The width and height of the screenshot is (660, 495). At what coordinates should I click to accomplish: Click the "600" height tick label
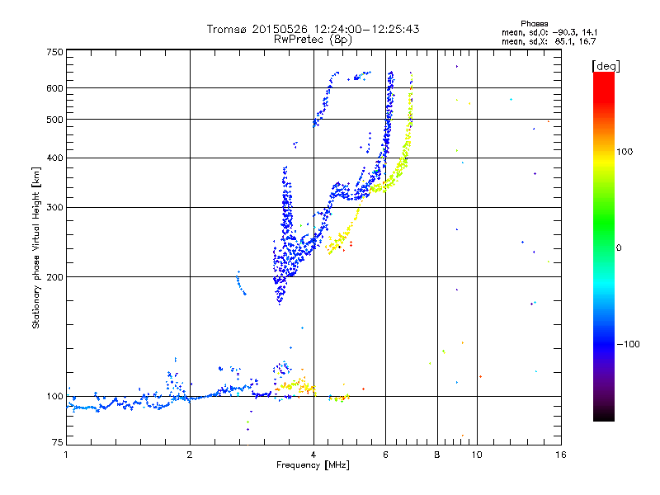54,88
